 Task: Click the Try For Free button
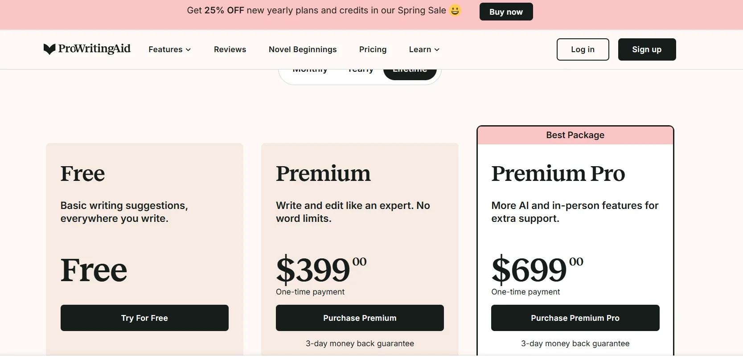144,318
